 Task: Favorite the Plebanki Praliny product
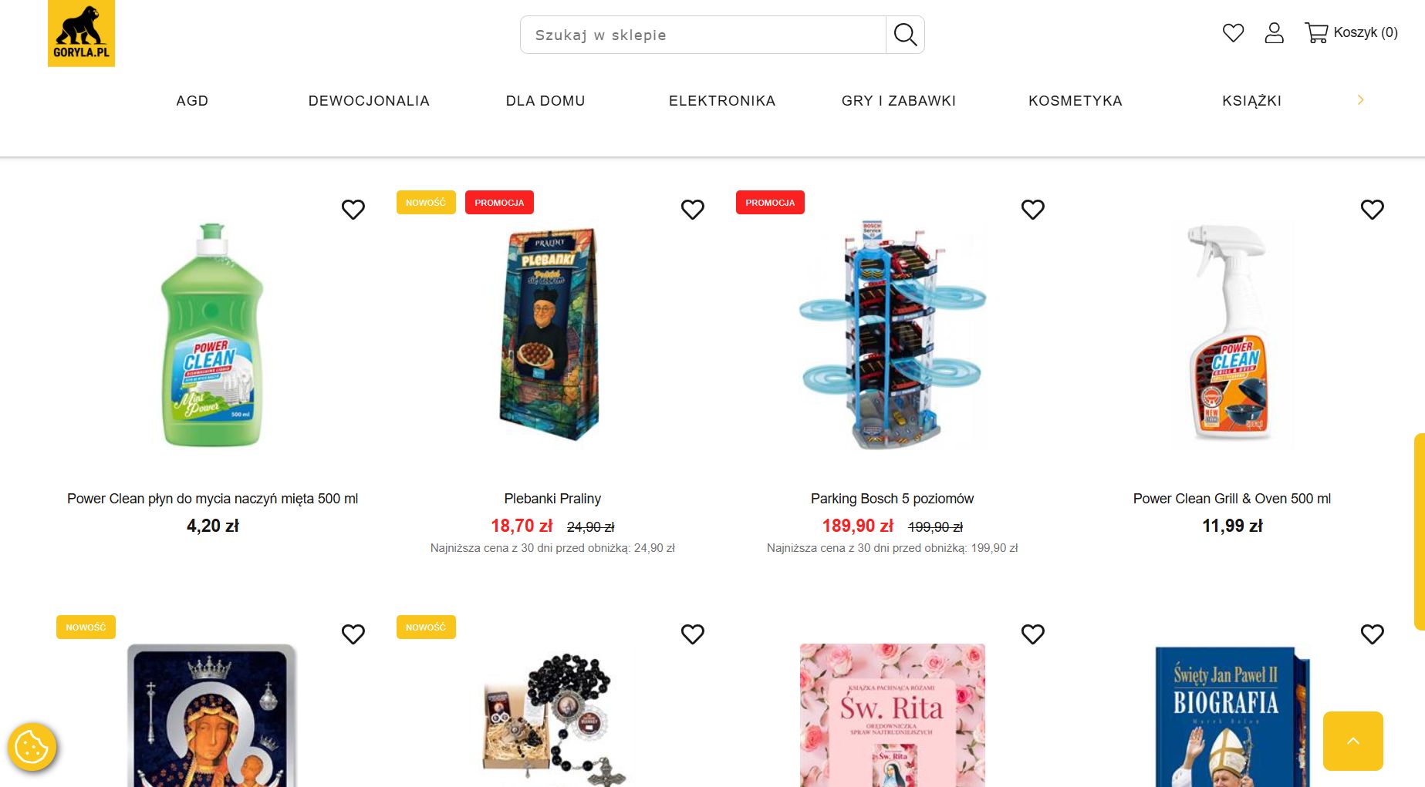(692, 209)
